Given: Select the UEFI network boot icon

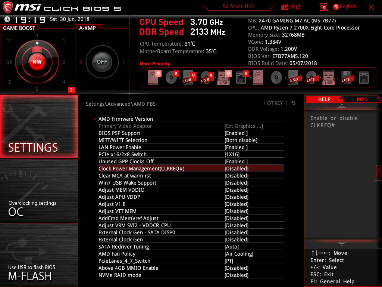Looking at the screenshot, I should click(x=242, y=77).
